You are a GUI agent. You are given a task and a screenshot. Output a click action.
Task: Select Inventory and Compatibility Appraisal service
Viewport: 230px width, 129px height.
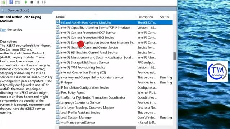(91, 77)
